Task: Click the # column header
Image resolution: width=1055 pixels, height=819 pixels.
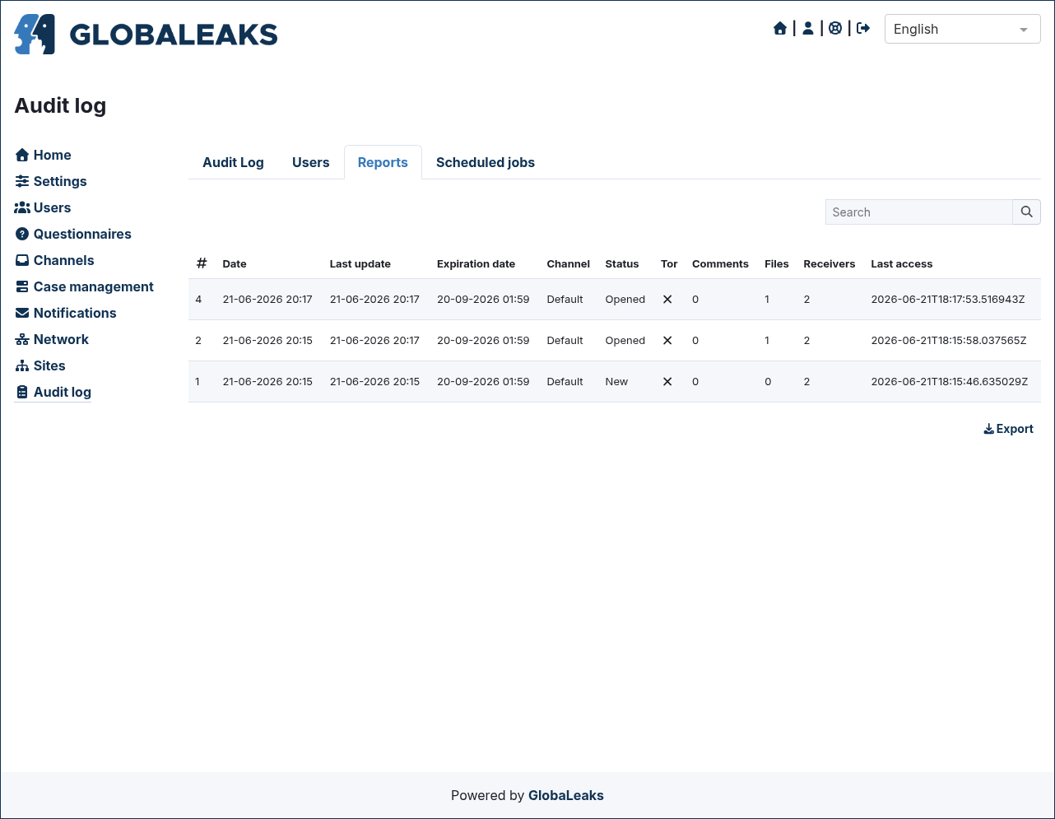Action: tap(202, 263)
